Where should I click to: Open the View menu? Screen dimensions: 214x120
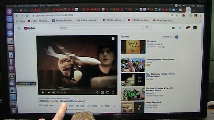[x=27, y=6]
